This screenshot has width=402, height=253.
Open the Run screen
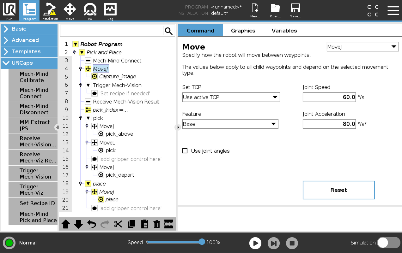coord(9,11)
